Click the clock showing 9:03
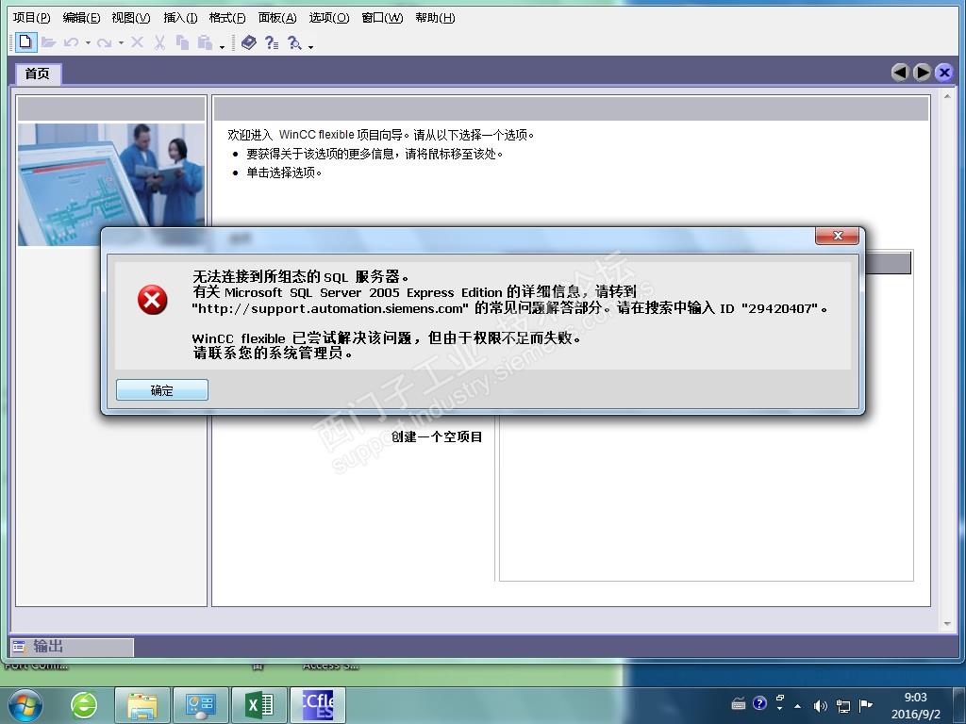966x724 pixels. pos(915,697)
